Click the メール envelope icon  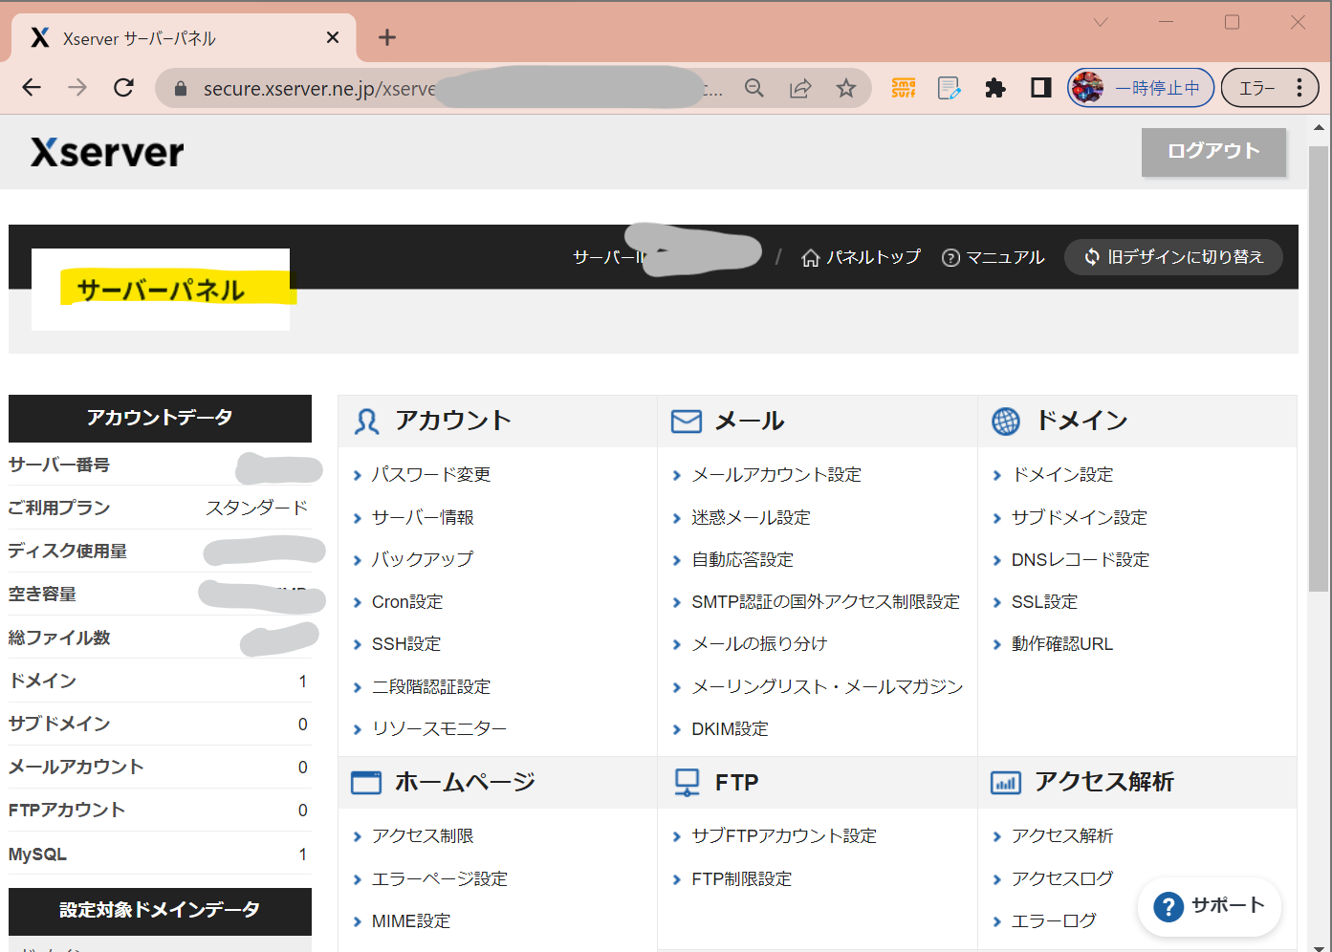point(687,422)
